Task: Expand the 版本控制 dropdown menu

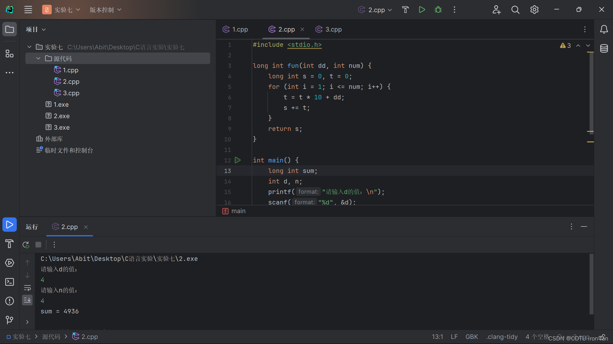Action: pos(105,10)
